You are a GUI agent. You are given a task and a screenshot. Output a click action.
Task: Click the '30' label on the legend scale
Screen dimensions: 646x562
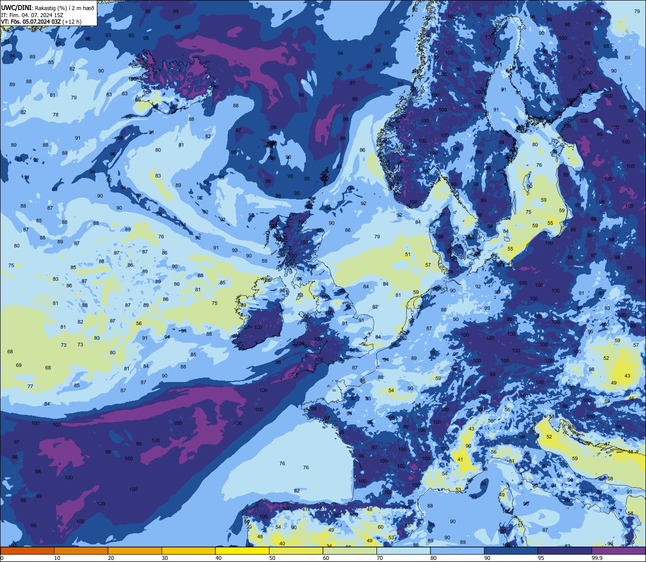click(x=165, y=558)
